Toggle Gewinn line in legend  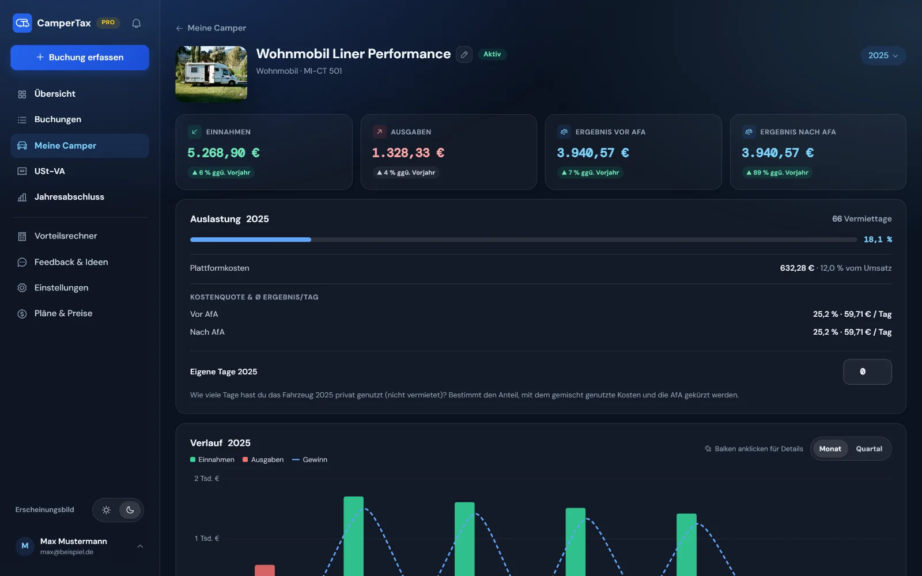309,460
